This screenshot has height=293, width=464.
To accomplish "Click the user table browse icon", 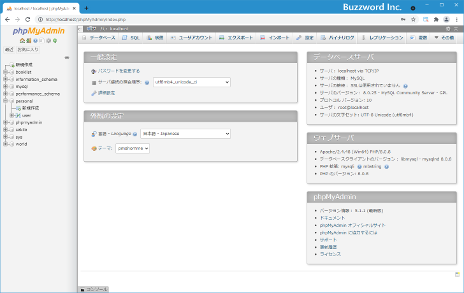I will [18, 115].
